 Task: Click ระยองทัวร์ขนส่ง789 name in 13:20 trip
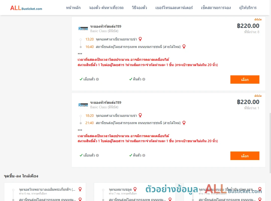(x=106, y=26)
